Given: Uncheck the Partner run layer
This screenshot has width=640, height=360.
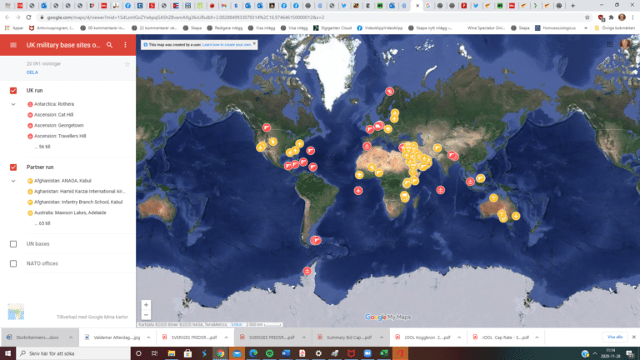Looking at the screenshot, I should (x=13, y=167).
